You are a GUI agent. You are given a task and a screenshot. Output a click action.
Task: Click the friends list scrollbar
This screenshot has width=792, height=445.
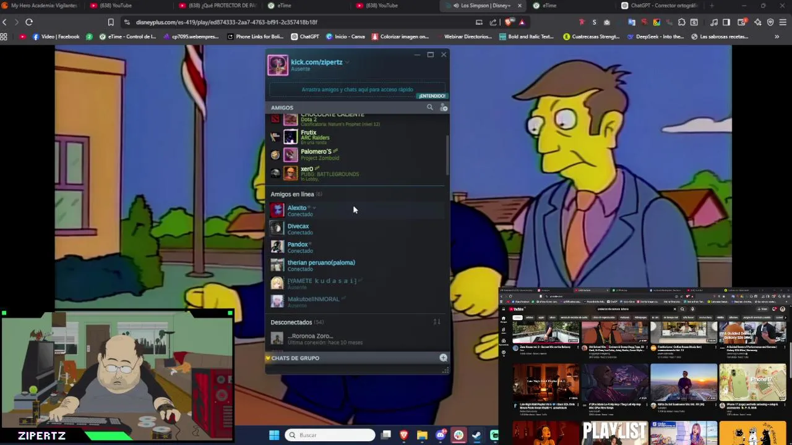pyautogui.click(x=447, y=155)
